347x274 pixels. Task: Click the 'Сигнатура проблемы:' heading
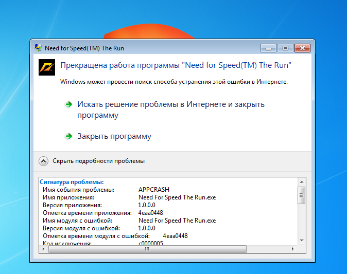[x=72, y=182]
